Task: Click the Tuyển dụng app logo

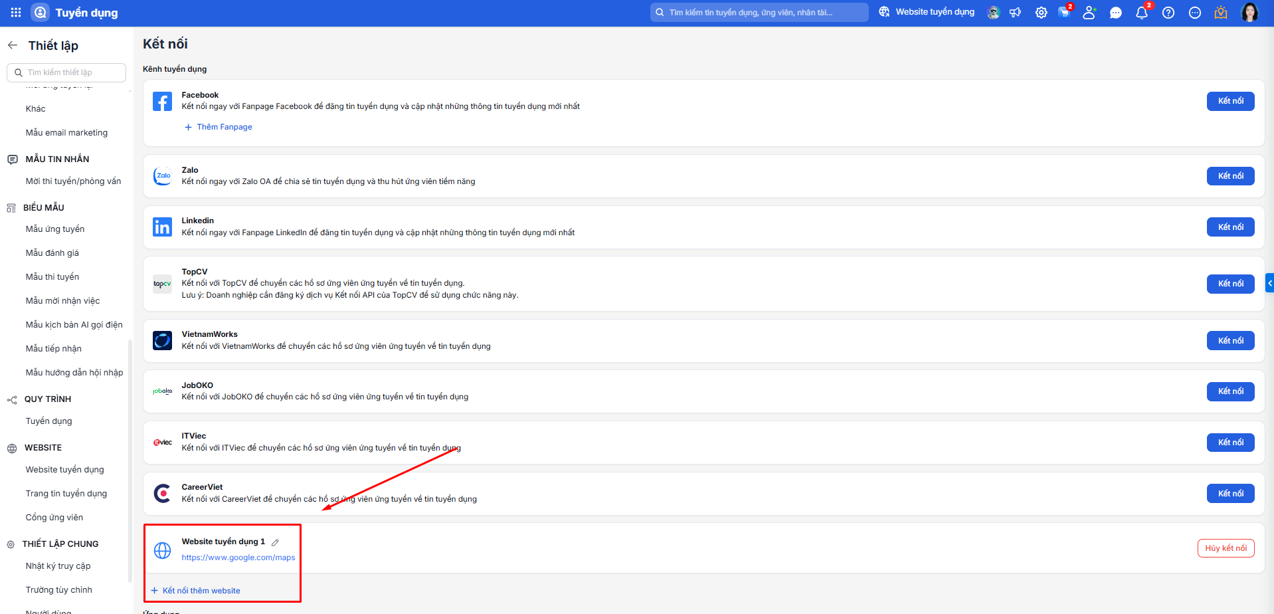Action: 41,13
